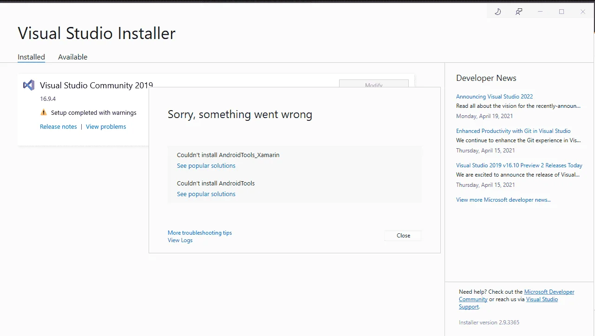
Task: Click the Modify button
Action: click(x=374, y=84)
